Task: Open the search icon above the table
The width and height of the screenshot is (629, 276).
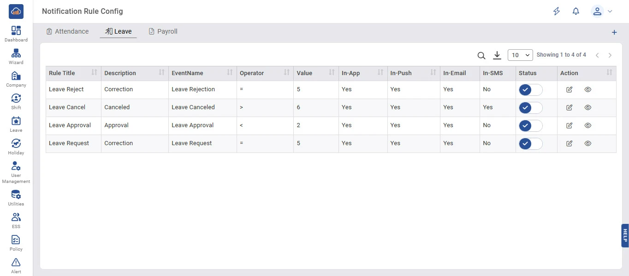Action: (481, 55)
